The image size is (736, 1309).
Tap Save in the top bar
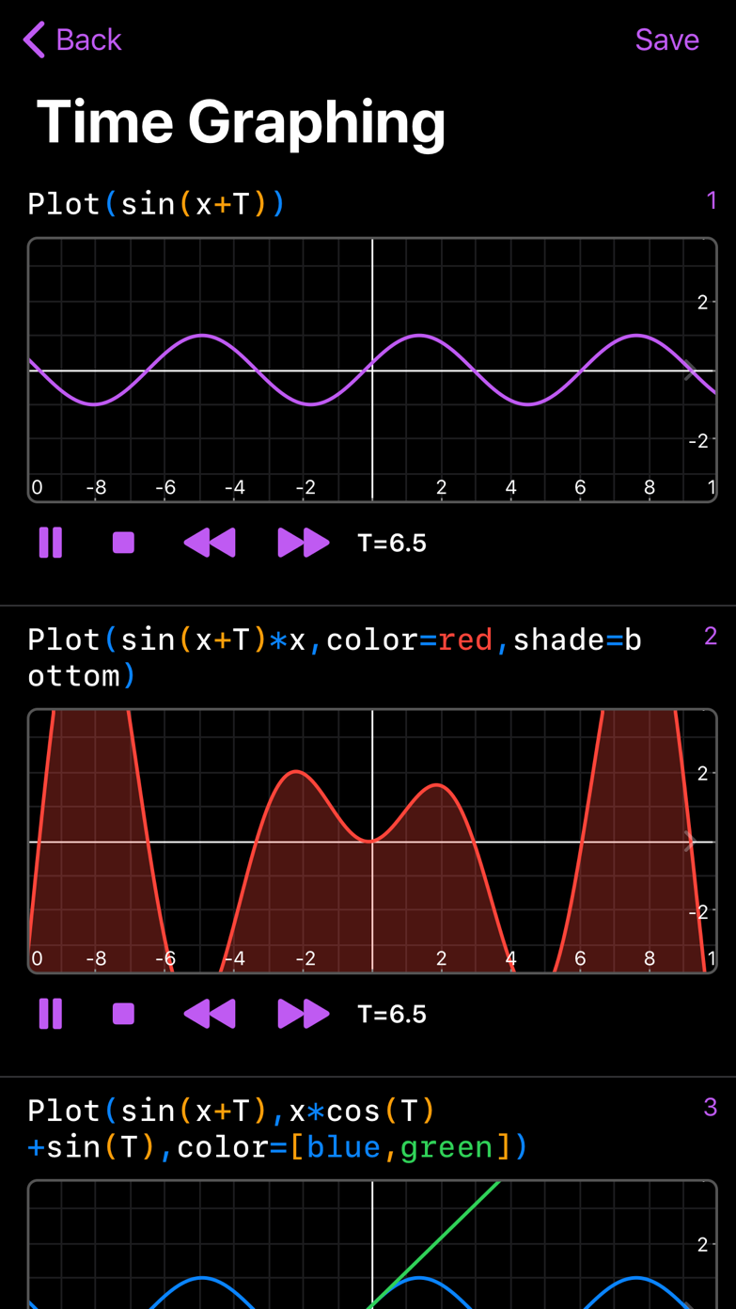(x=666, y=39)
